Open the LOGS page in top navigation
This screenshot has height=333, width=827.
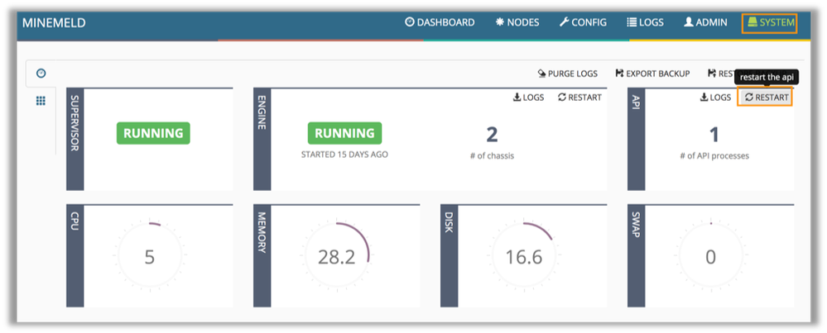point(645,22)
